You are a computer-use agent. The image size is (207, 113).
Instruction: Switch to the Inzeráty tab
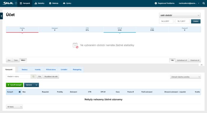click(38, 69)
